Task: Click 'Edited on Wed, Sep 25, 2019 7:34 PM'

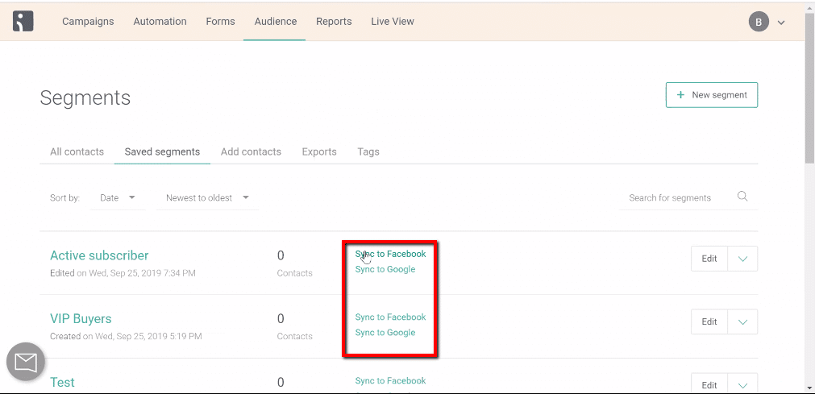Action: coord(123,273)
